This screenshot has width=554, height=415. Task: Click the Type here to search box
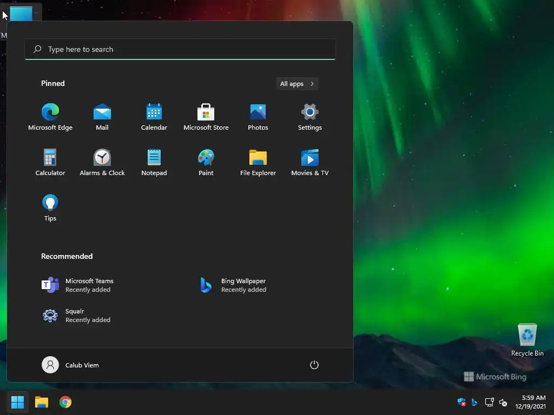[x=180, y=49]
